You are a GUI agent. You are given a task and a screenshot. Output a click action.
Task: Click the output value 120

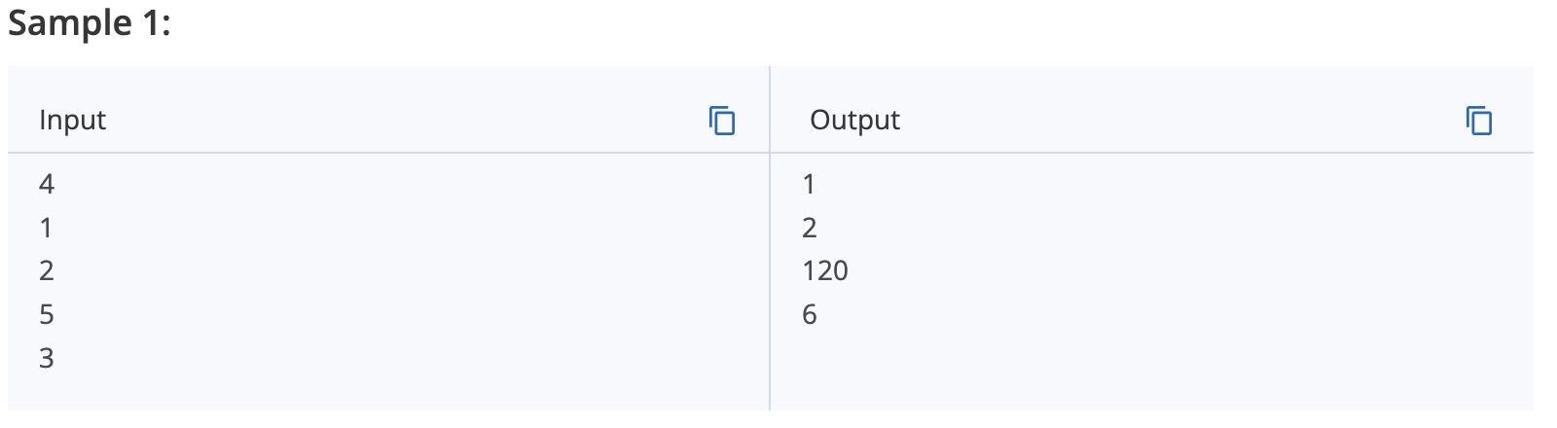pos(825,270)
